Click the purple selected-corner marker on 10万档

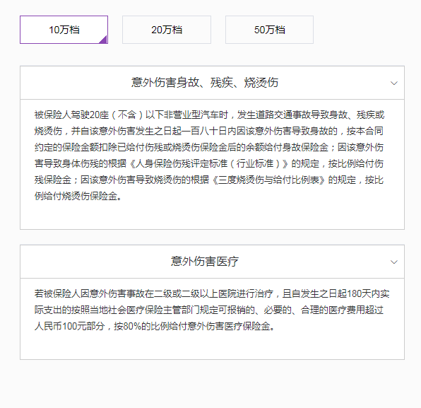click(104, 40)
